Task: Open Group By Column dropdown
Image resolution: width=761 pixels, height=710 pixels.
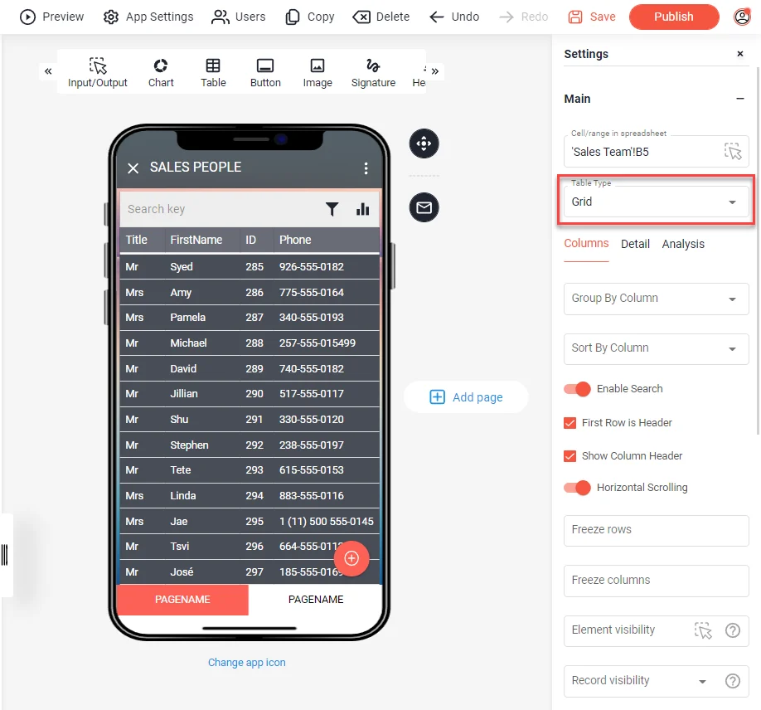Action: click(656, 299)
